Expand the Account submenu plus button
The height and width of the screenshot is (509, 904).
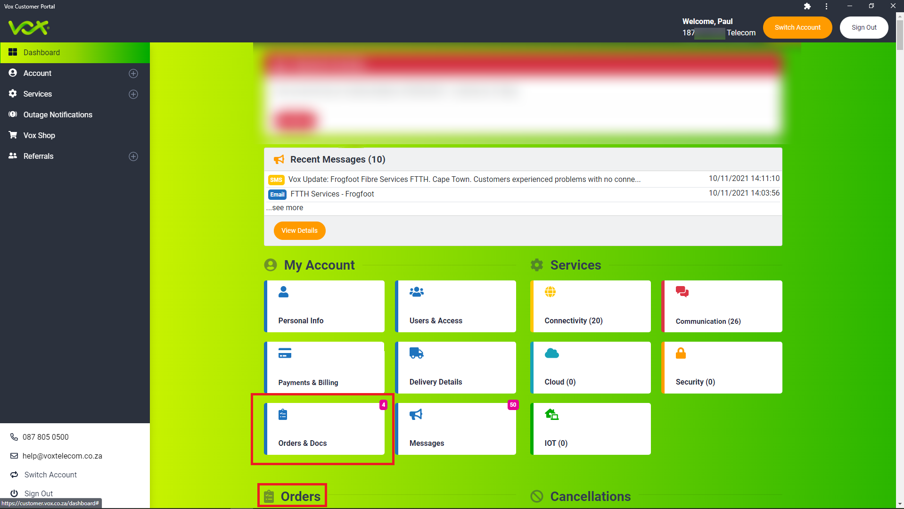[133, 74]
